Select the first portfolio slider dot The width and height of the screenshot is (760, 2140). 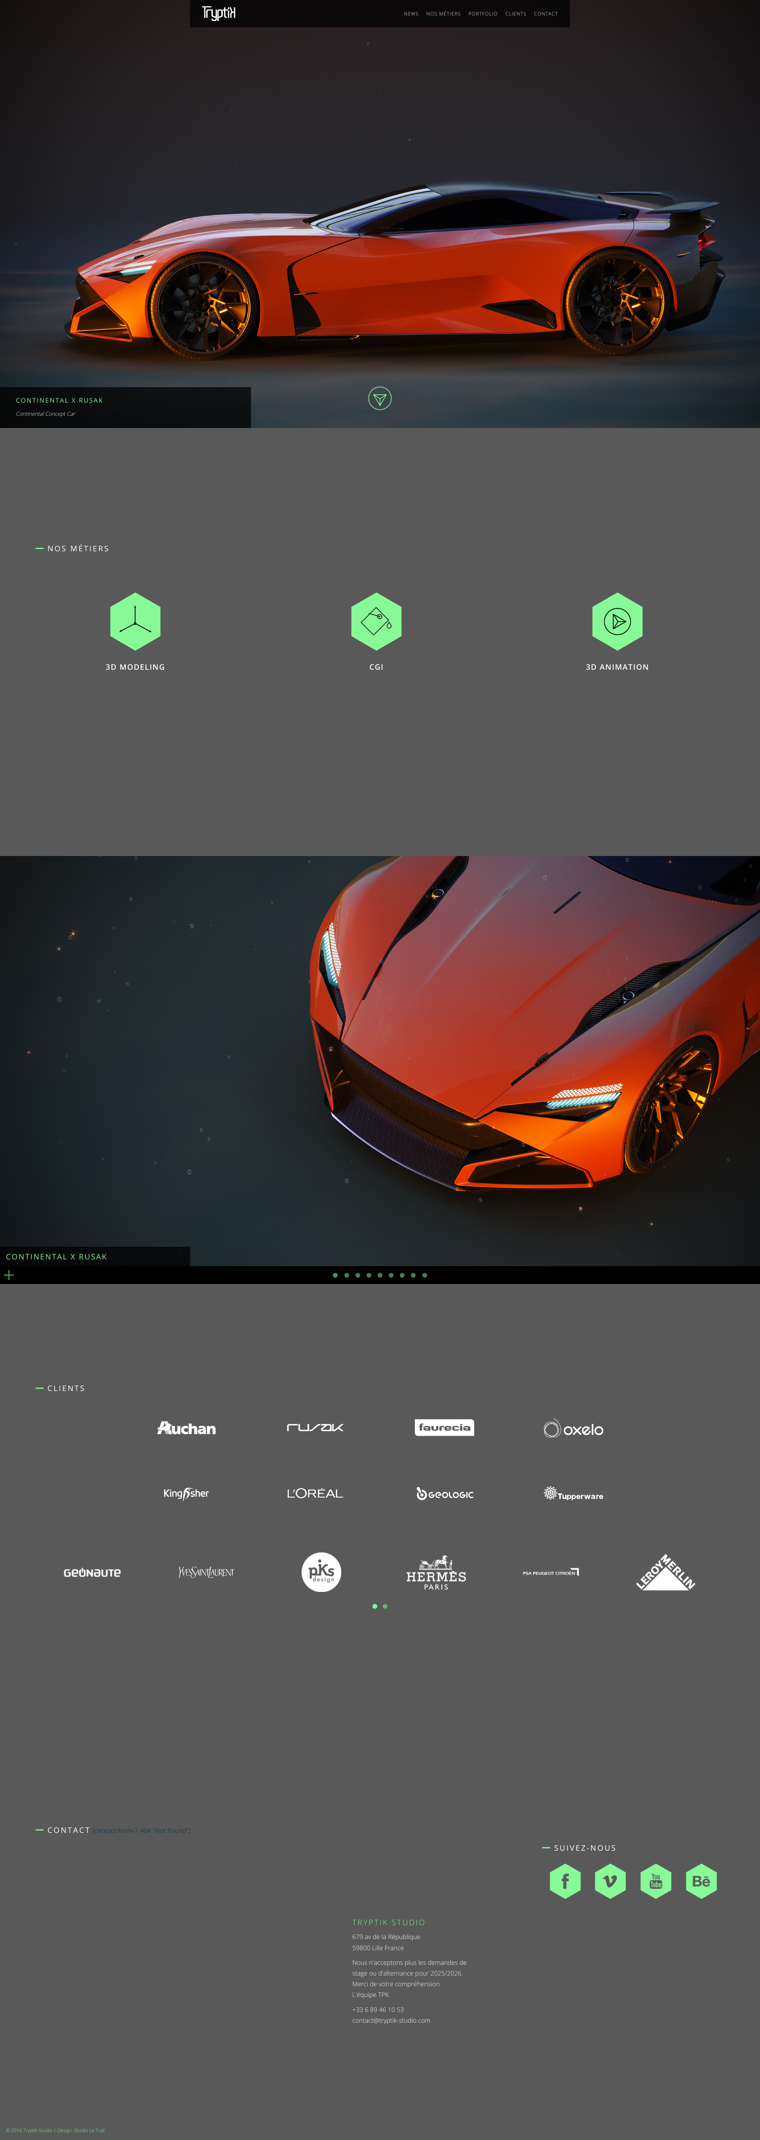(335, 1275)
